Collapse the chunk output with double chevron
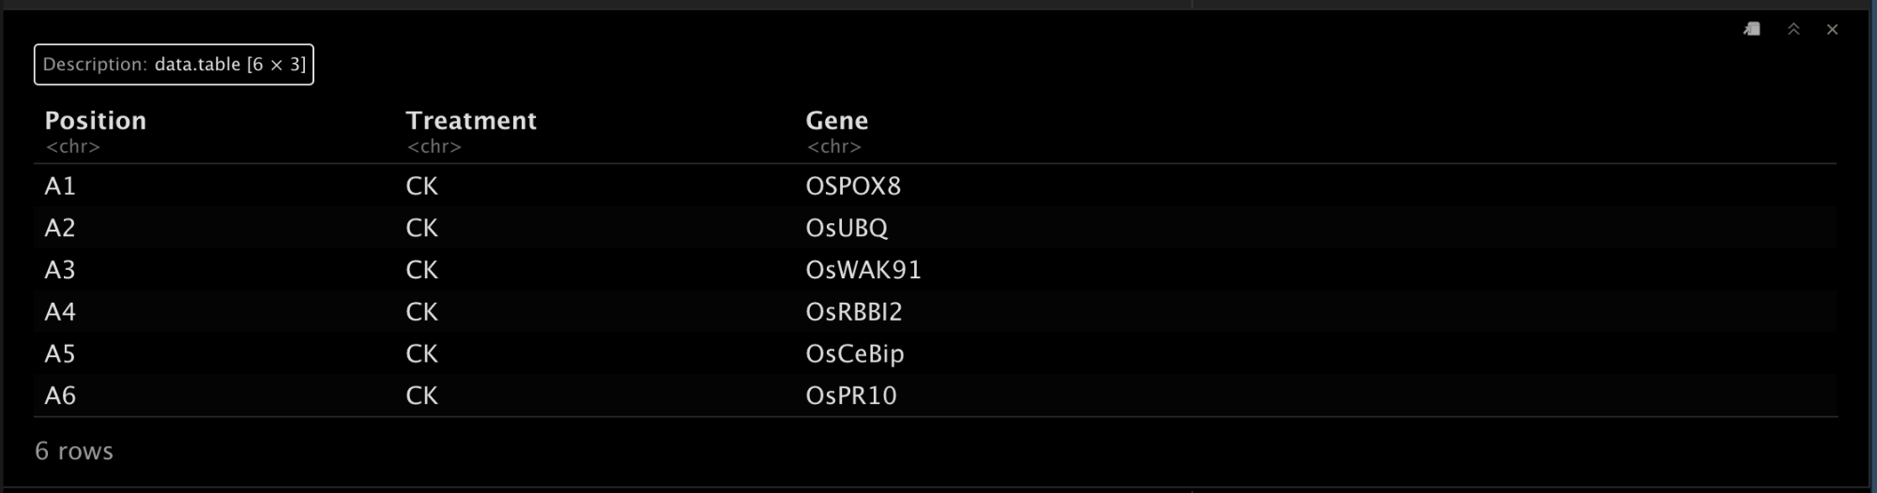Image resolution: width=1877 pixels, height=493 pixels. coord(1793,29)
